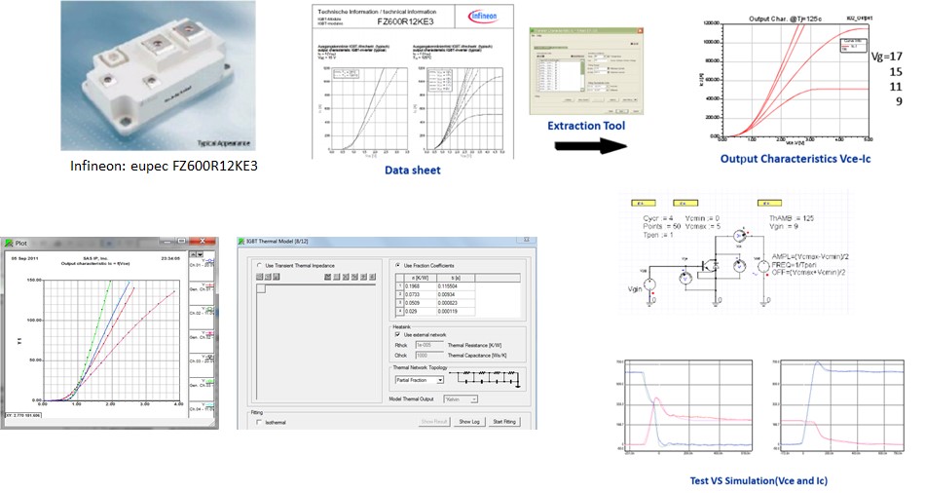Click third icon of right impedance toolbar group
The image size is (925, 493).
346,277
